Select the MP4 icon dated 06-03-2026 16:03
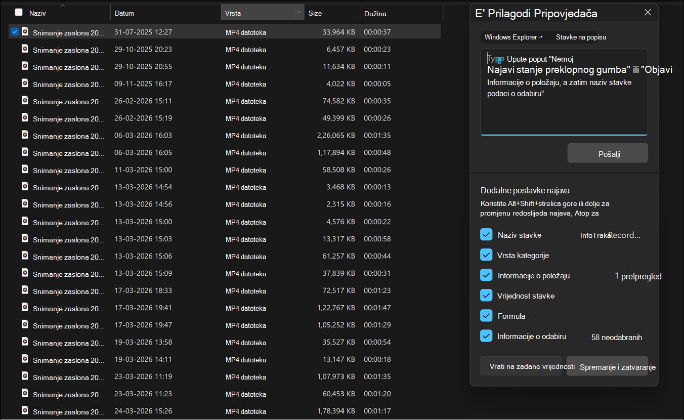The image size is (684, 420). [x=25, y=135]
